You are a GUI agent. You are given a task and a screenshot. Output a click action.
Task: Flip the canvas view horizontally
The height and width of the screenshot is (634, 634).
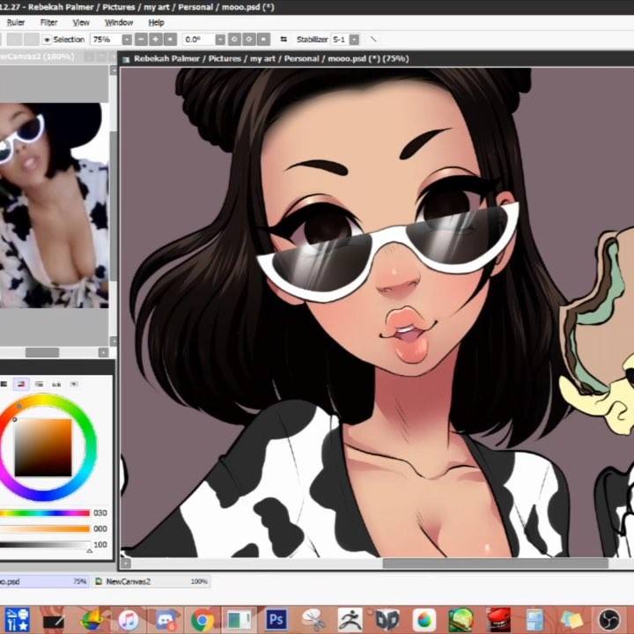tap(284, 40)
